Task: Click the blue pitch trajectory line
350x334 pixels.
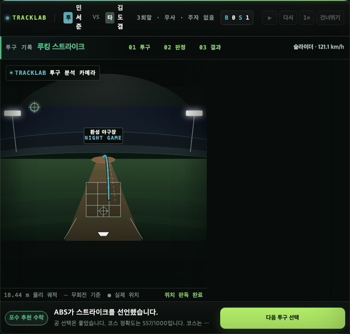Action: point(108,178)
